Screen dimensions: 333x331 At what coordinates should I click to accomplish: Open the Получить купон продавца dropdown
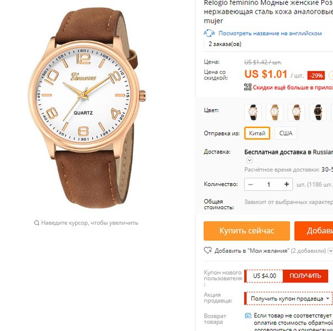click(x=289, y=298)
